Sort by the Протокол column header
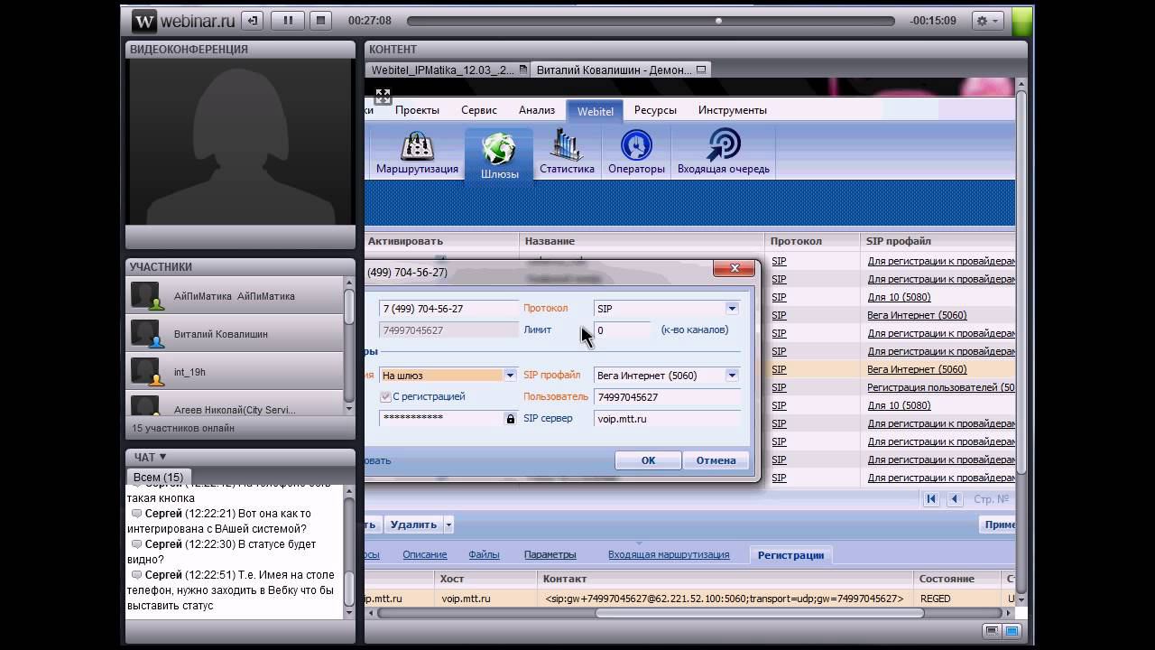Image resolution: width=1155 pixels, height=650 pixels. click(812, 241)
